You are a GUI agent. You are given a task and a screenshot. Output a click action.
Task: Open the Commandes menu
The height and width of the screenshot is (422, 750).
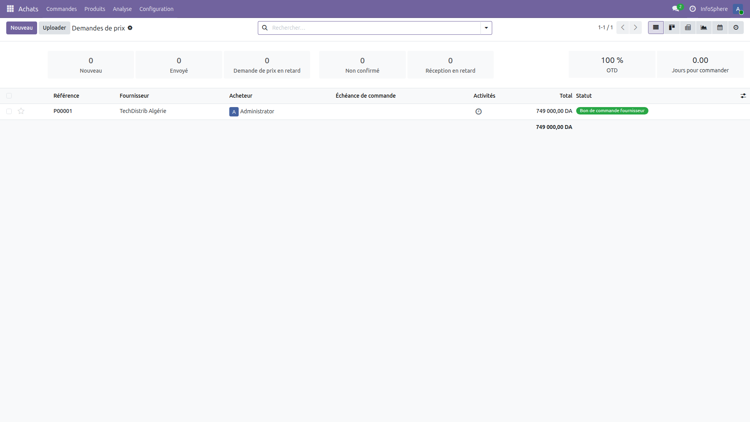point(61,9)
